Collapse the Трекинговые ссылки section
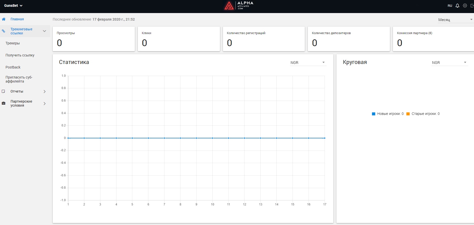 click(44, 31)
